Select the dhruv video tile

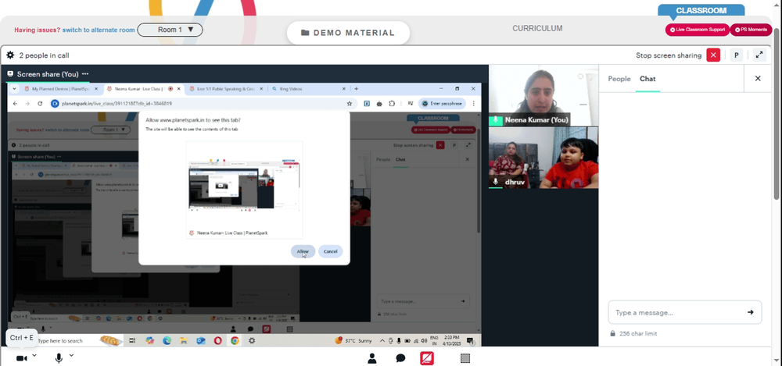543,158
